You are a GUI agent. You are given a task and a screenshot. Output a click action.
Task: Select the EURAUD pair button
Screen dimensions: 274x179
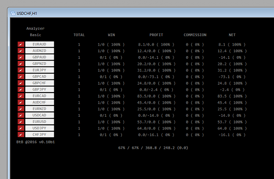39,44
